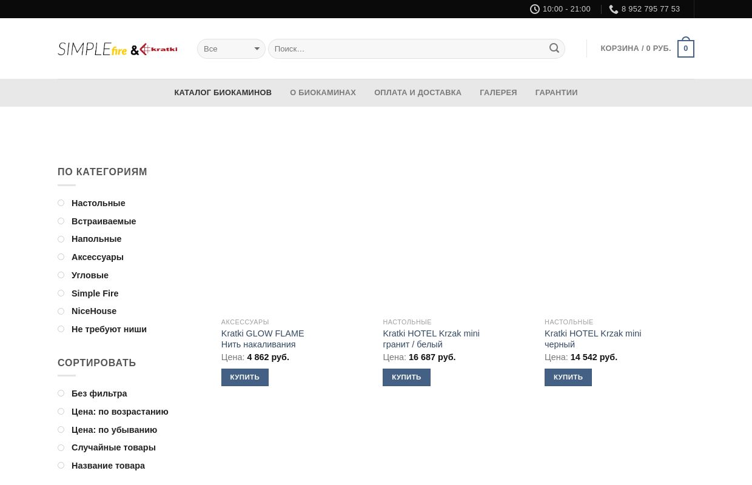Open the 'Гарантии' menu item
This screenshot has height=485, width=752.
(x=557, y=93)
